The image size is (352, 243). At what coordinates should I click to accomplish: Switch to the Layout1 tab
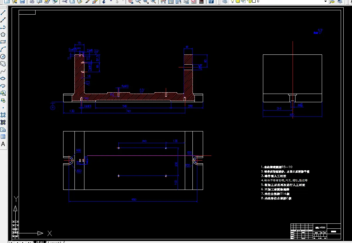[x=55, y=242]
